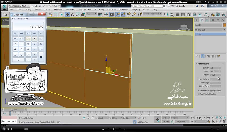Click the Width spinner arrows
This screenshot has height=132, width=227.
(x=220, y=71)
